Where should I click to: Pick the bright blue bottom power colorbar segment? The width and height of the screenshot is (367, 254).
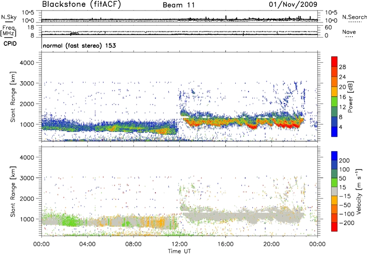tap(334, 132)
